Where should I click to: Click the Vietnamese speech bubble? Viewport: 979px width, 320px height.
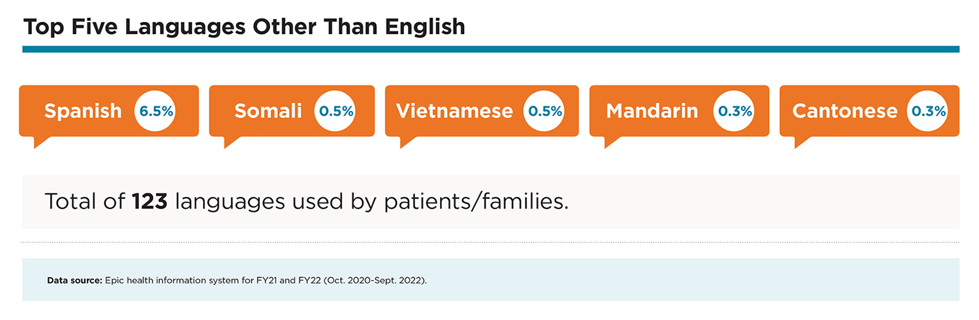point(482,111)
